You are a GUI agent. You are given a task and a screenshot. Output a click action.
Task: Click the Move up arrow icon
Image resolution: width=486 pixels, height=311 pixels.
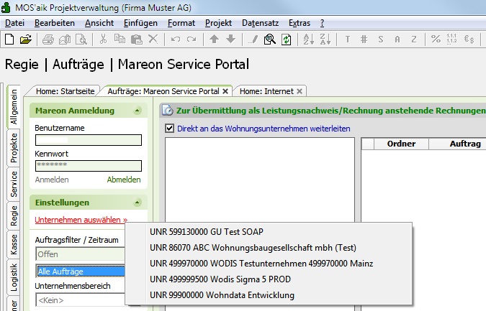coord(214,40)
